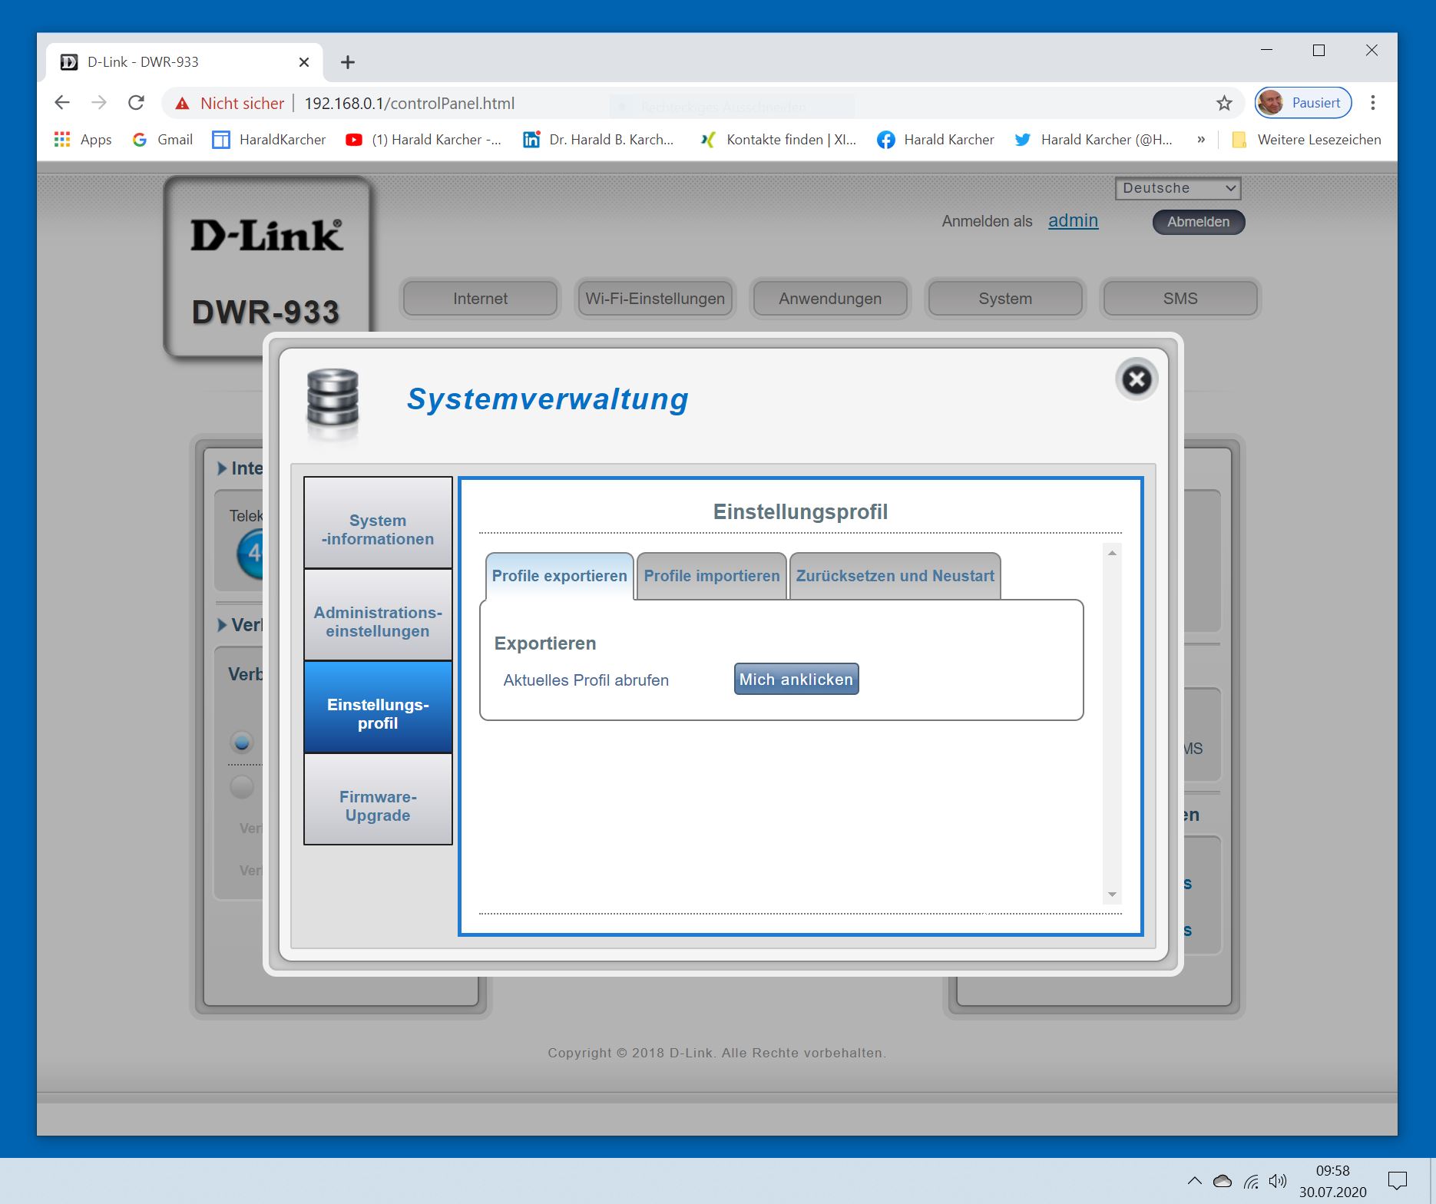This screenshot has height=1204, width=1436.
Task: Bookmark page with the star icon
Action: click(1224, 103)
